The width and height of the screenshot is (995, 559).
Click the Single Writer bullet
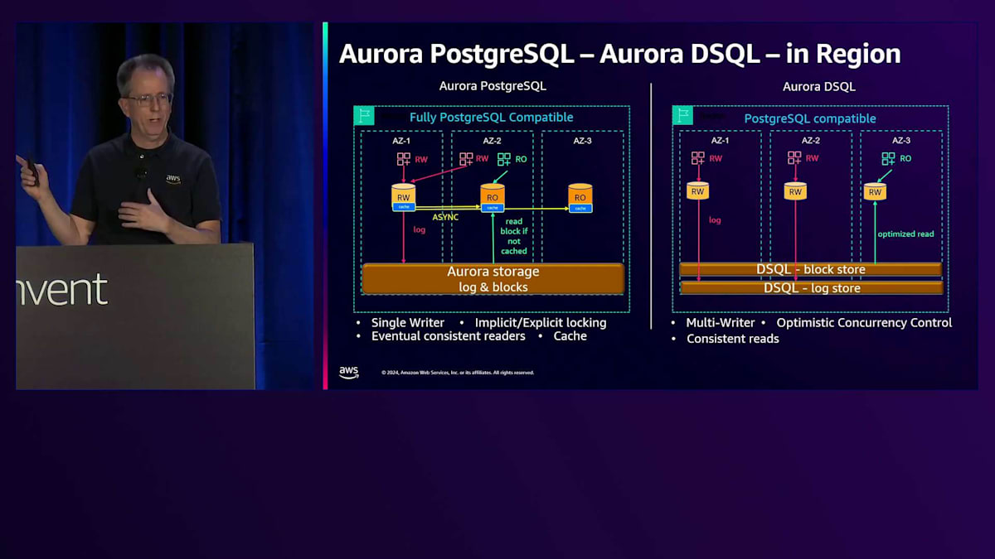(x=408, y=322)
